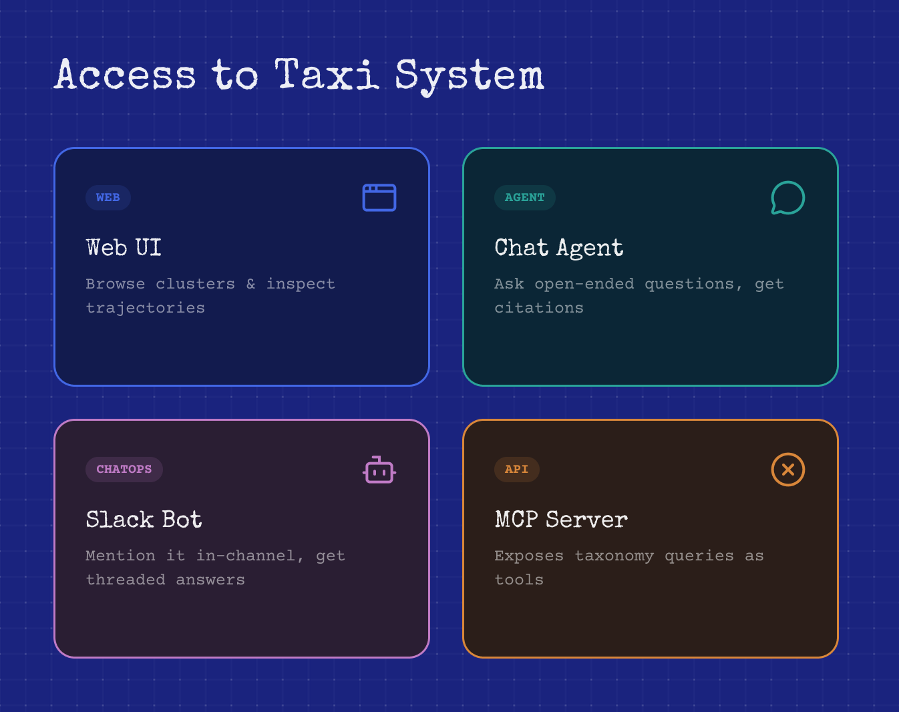Click 'Mention it in-channel, get threaded answers' text

216,568
